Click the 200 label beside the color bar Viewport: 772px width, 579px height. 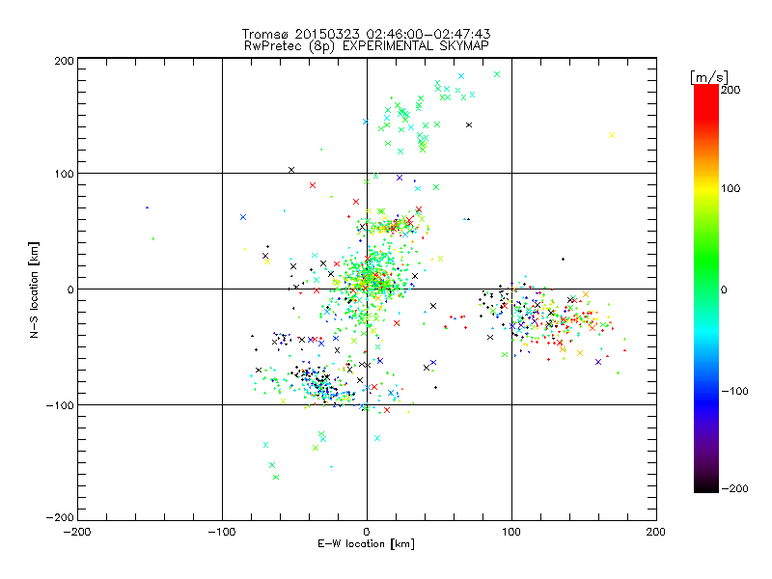pyautogui.click(x=731, y=90)
